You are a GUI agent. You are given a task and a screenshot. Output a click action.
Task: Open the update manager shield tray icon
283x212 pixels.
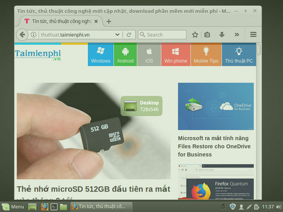233,207
